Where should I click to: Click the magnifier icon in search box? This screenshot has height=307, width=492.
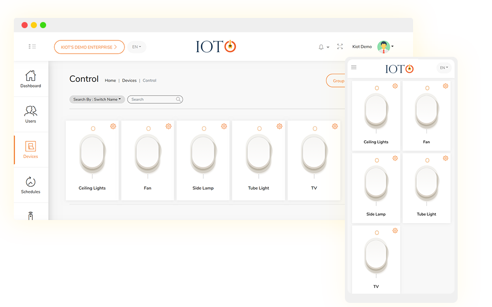pos(178,100)
